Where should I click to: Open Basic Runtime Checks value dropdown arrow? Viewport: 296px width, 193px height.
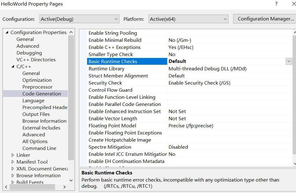click(289, 61)
